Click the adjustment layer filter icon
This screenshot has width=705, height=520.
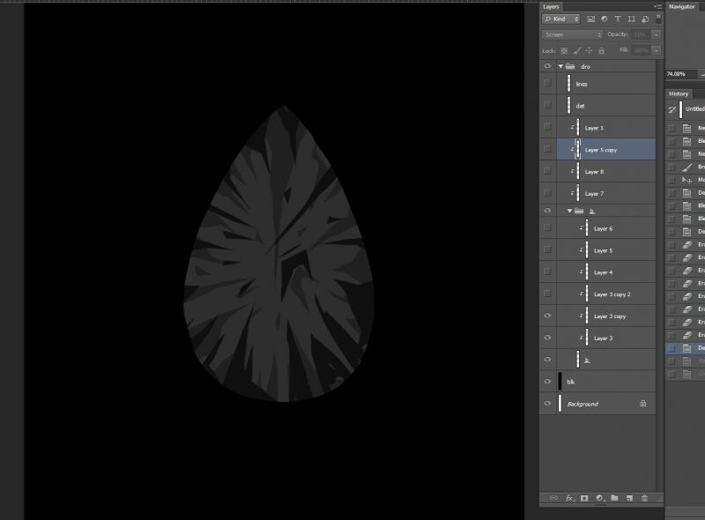point(604,19)
